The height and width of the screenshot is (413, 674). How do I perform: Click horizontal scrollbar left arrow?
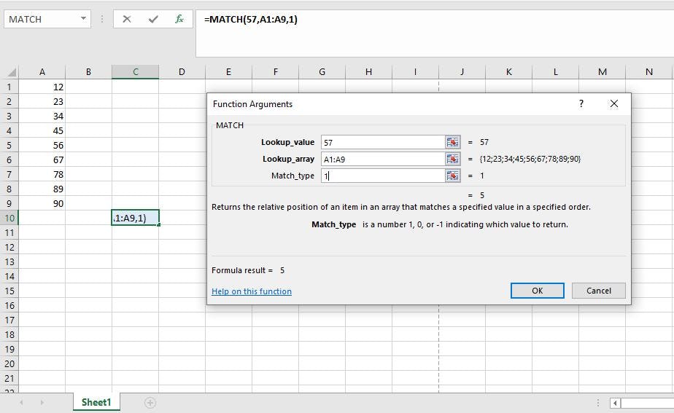pyautogui.click(x=615, y=403)
